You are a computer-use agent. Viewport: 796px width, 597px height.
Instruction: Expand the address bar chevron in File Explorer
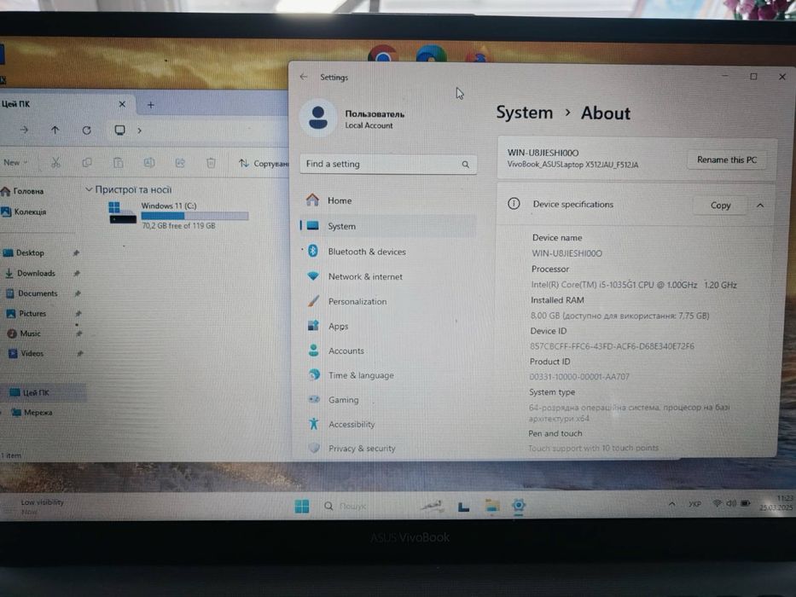click(x=140, y=131)
